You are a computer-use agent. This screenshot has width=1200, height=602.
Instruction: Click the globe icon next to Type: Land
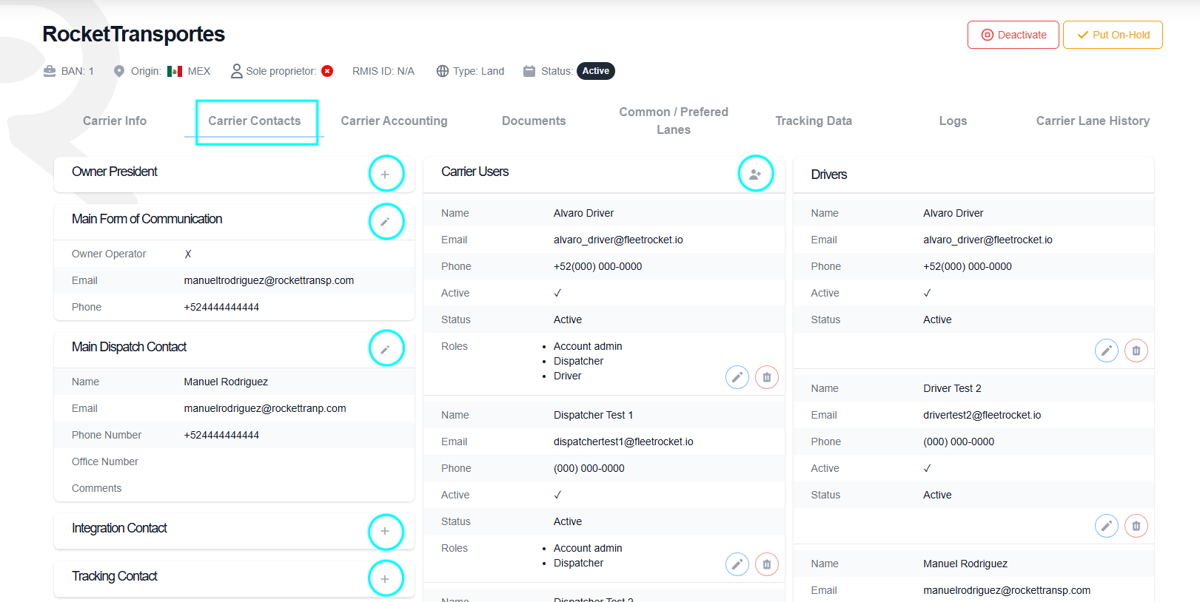(x=443, y=71)
